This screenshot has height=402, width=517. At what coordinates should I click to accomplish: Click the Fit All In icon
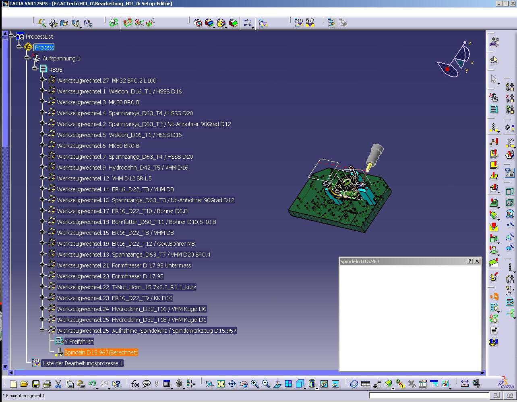(x=221, y=384)
